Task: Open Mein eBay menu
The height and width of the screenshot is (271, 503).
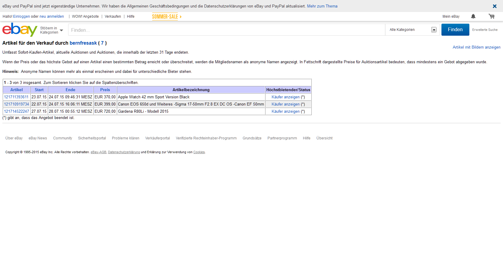Action: 451,16
